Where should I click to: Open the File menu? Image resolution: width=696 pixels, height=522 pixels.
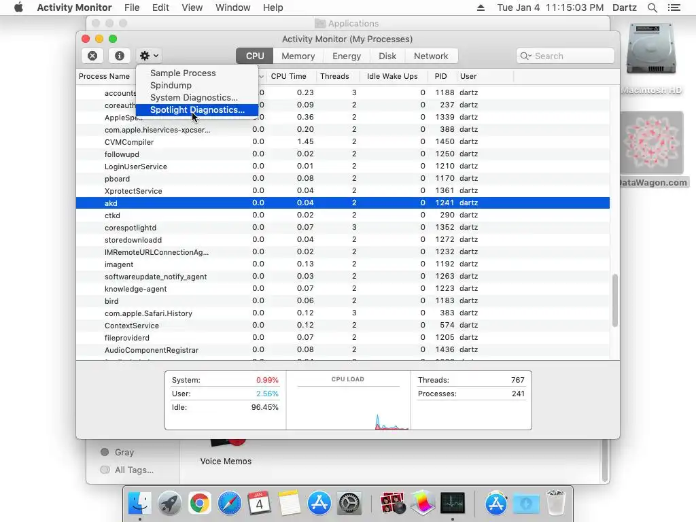click(132, 7)
